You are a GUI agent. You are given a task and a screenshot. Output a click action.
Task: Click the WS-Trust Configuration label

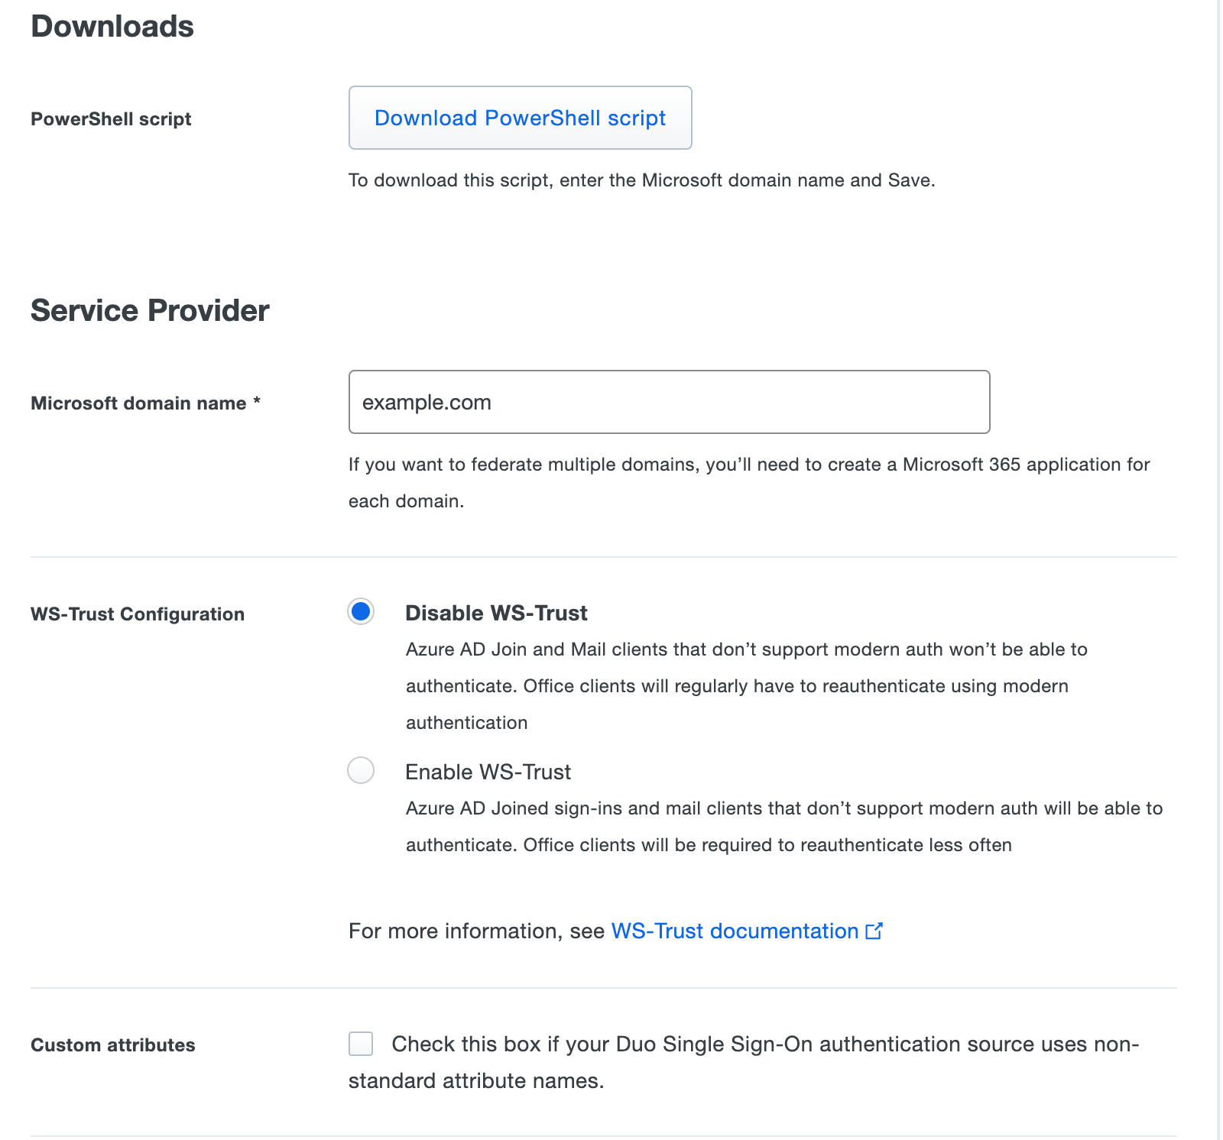pyautogui.click(x=137, y=614)
